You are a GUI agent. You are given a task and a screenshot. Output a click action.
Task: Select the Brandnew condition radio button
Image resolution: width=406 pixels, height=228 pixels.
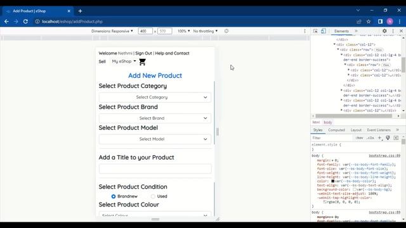click(114, 196)
